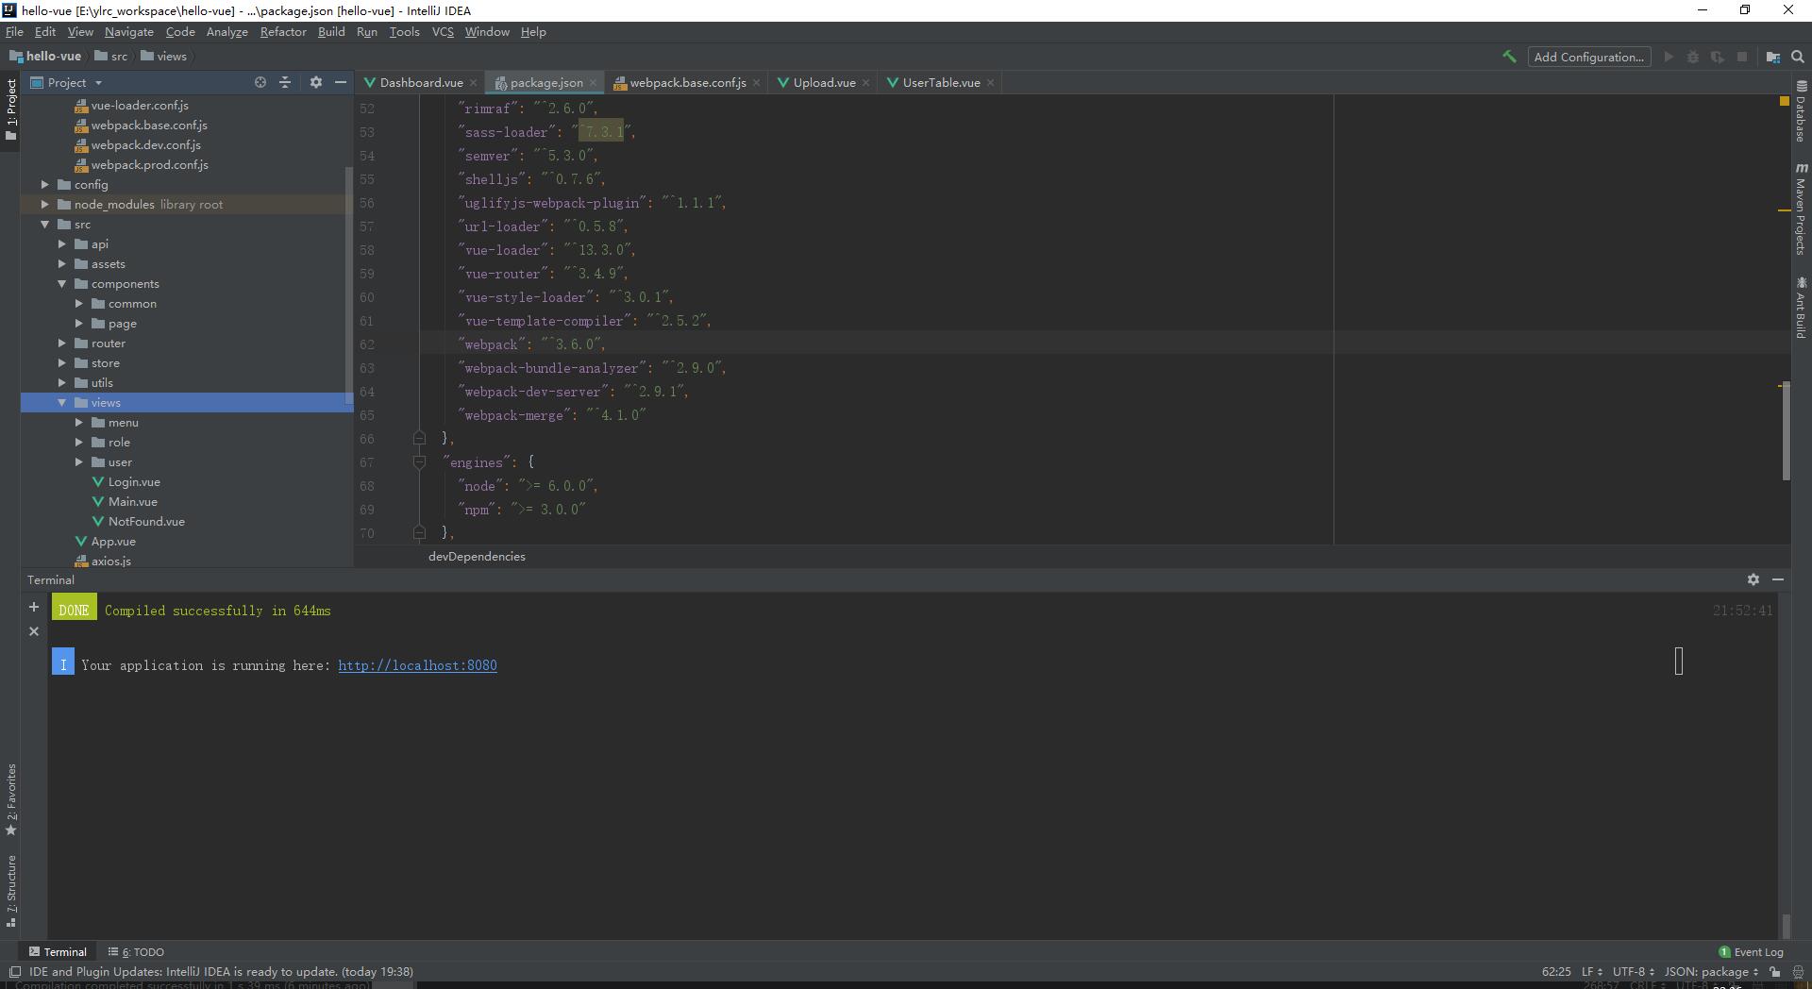Click the devDependencies breadcrumb
This screenshot has height=989, width=1812.
click(477, 556)
